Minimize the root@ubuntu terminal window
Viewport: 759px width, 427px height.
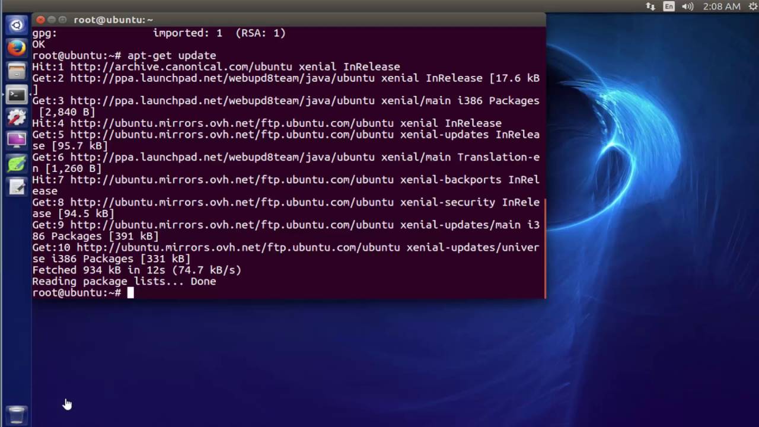(x=52, y=20)
